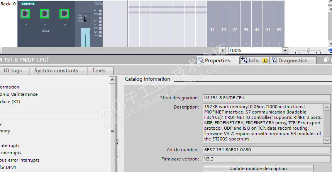Click the Rack_0 label

(8, 4)
